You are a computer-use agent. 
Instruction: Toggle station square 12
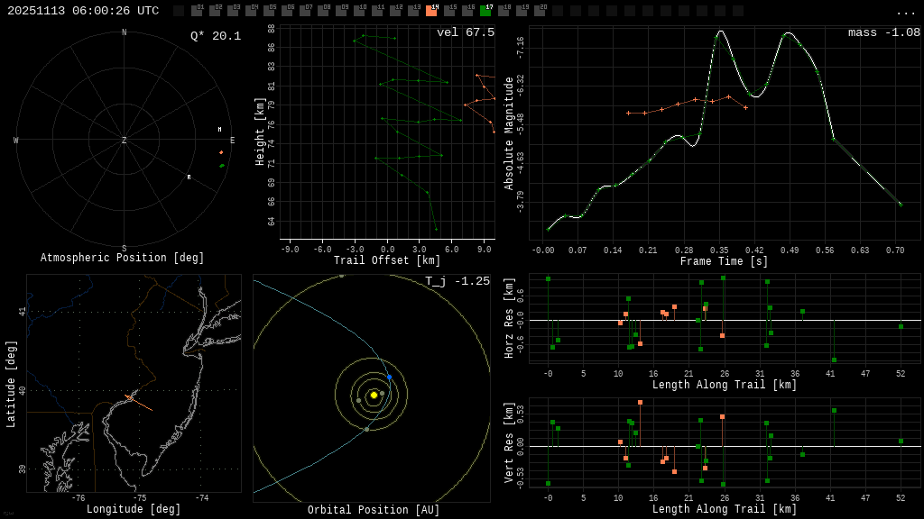pos(396,11)
